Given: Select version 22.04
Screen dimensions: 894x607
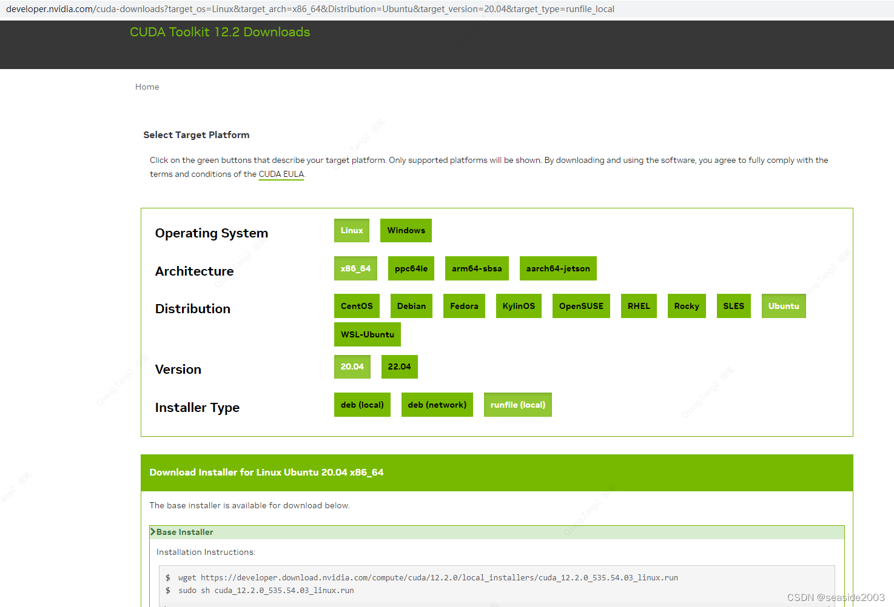Looking at the screenshot, I should point(400,367).
